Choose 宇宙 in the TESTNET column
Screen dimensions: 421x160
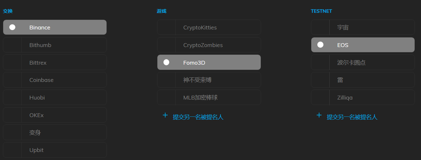tap(363, 28)
